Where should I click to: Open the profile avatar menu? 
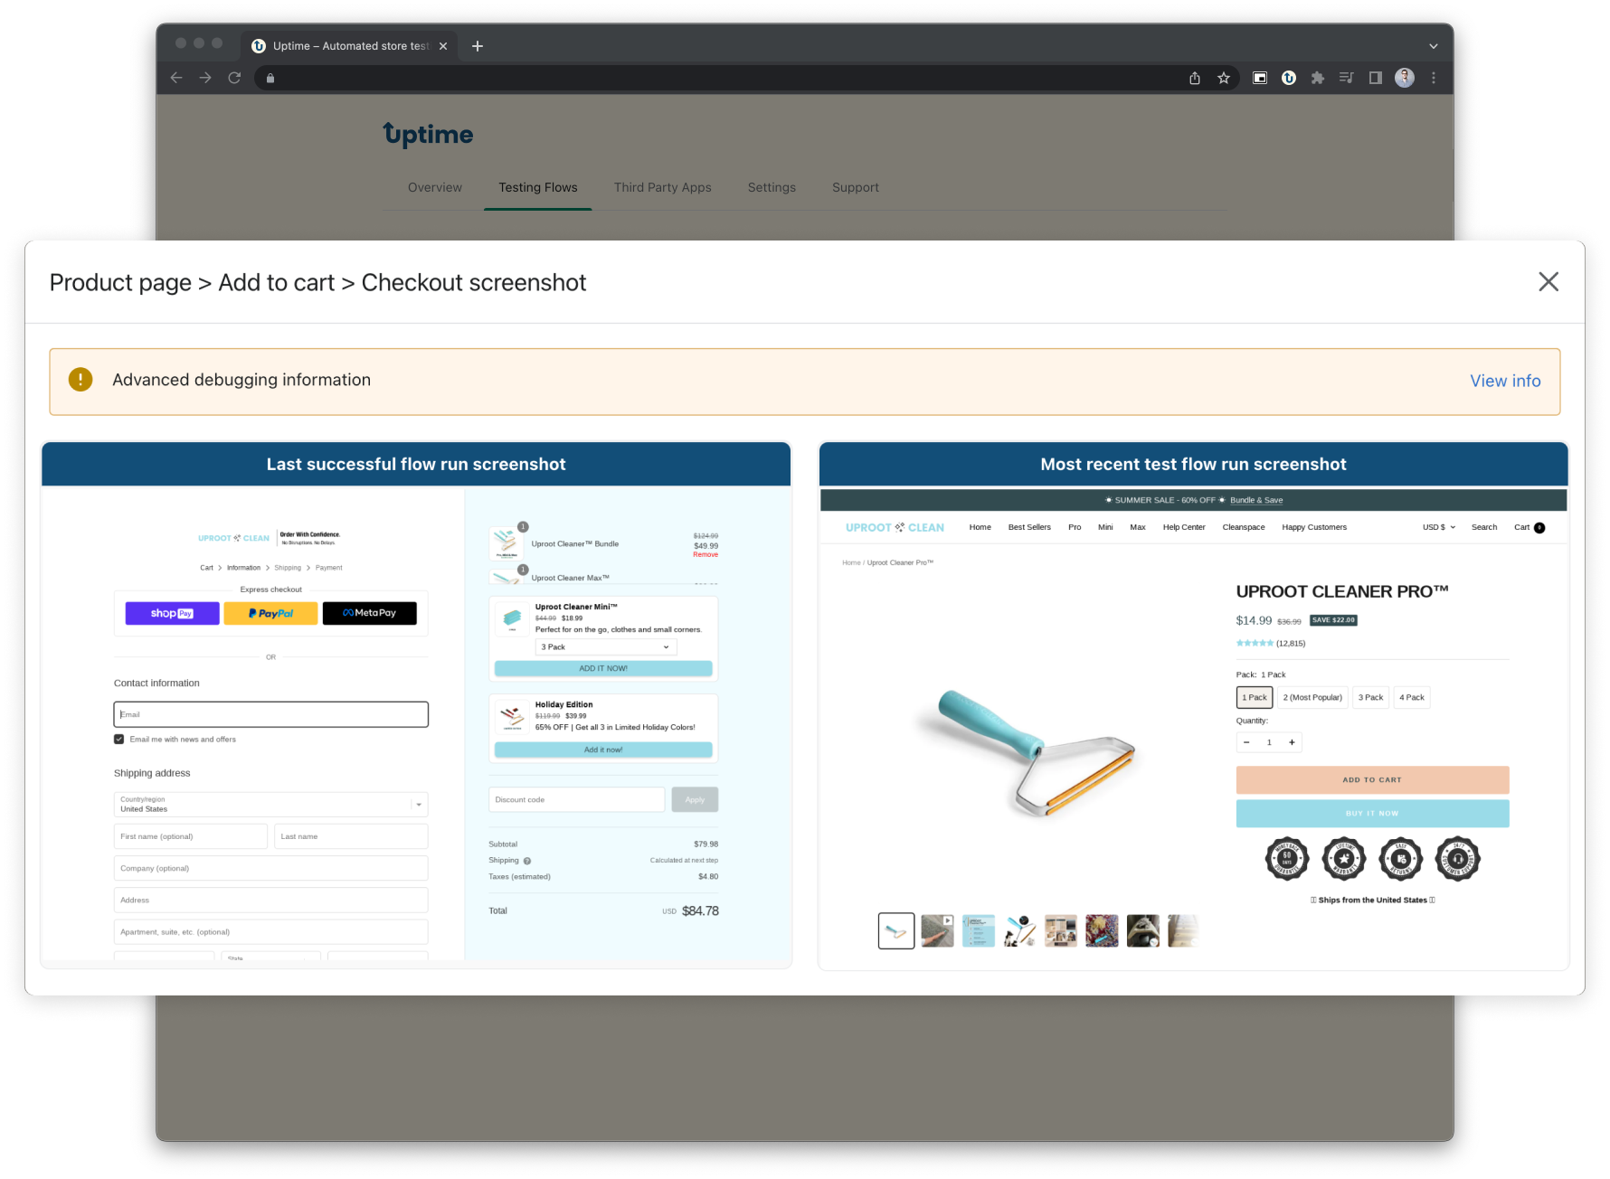(x=1405, y=78)
